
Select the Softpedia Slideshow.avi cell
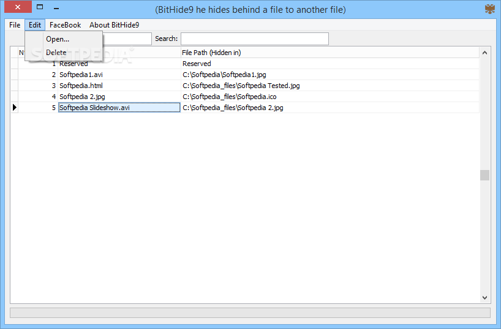click(x=119, y=108)
